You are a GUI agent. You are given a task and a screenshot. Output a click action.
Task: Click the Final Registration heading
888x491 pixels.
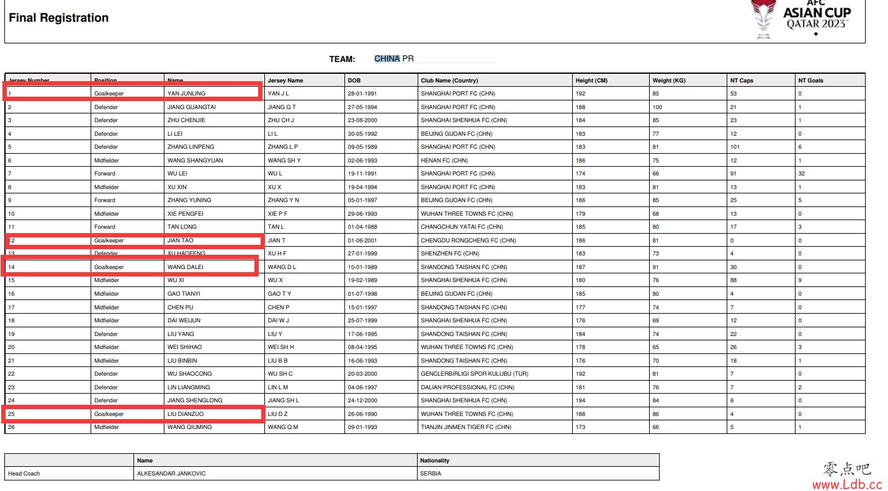click(x=59, y=18)
